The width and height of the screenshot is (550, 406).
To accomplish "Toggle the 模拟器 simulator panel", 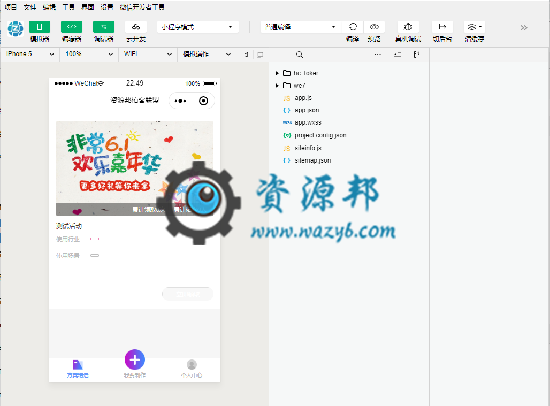I will 39,27.
